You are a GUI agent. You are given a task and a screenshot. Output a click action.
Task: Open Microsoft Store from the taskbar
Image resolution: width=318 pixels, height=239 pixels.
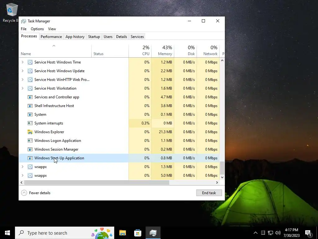tap(138, 233)
